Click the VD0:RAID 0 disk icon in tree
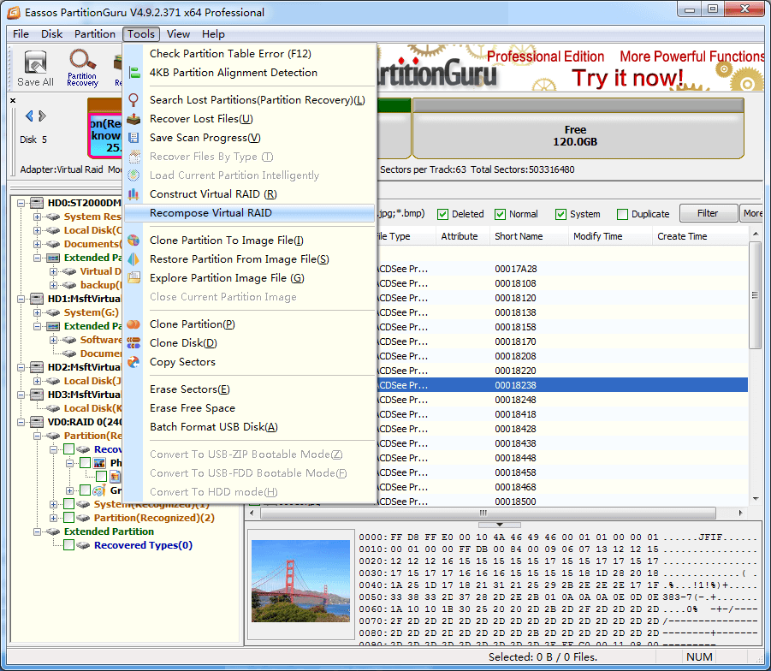This screenshot has height=671, width=771. pos(37,422)
